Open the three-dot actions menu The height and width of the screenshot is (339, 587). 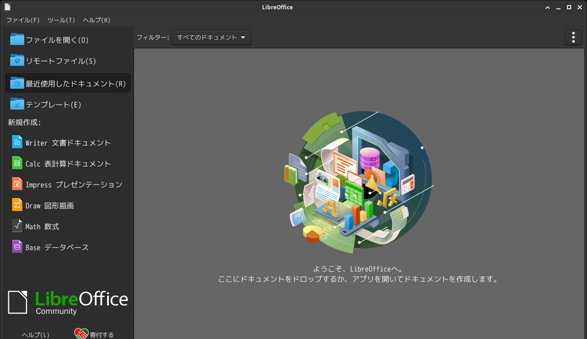[574, 37]
